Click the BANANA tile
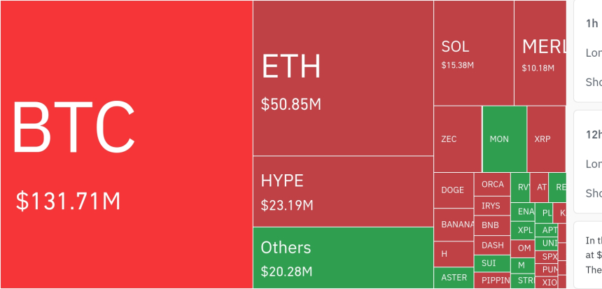This screenshot has width=602, height=289. [454, 225]
